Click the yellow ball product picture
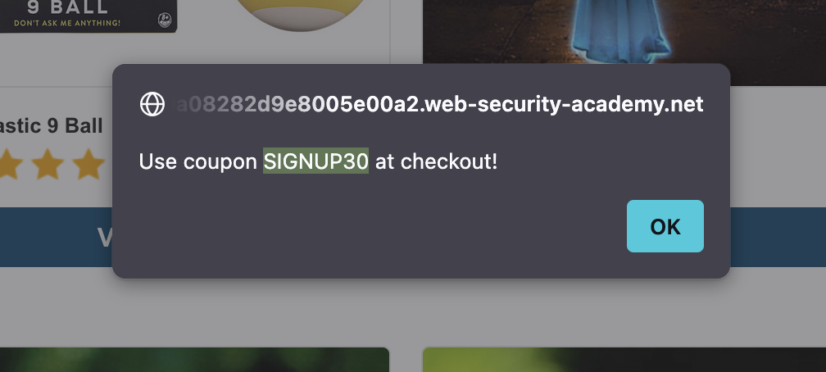The height and width of the screenshot is (372, 826). 300,15
